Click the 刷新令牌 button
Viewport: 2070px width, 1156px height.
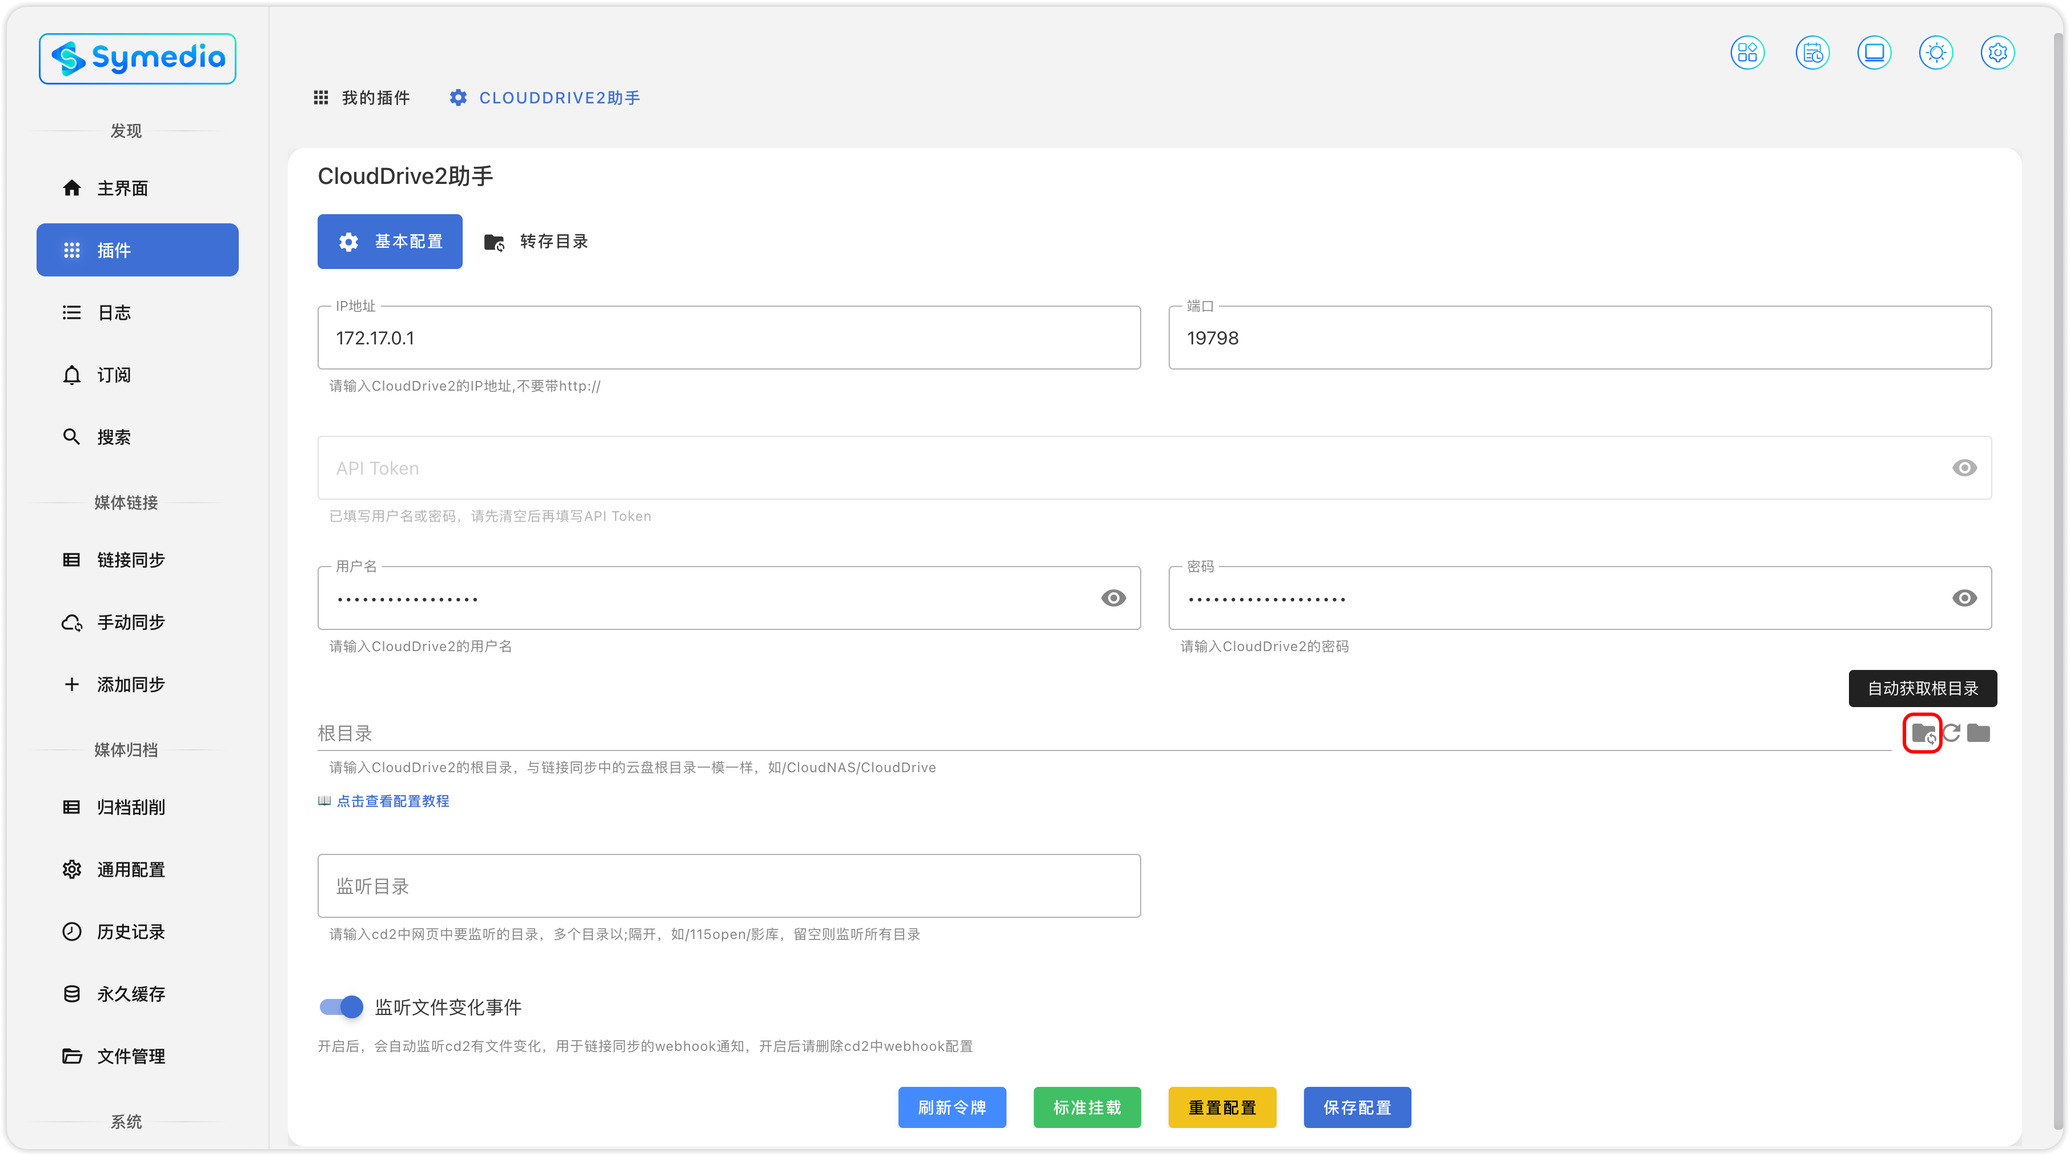pyautogui.click(x=952, y=1107)
